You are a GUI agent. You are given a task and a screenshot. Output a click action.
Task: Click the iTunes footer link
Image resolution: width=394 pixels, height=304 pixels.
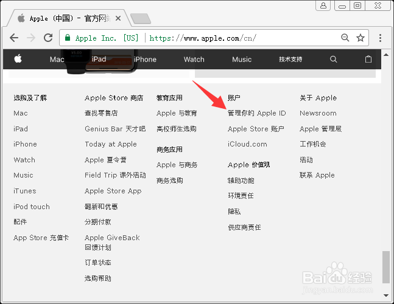tap(25, 191)
